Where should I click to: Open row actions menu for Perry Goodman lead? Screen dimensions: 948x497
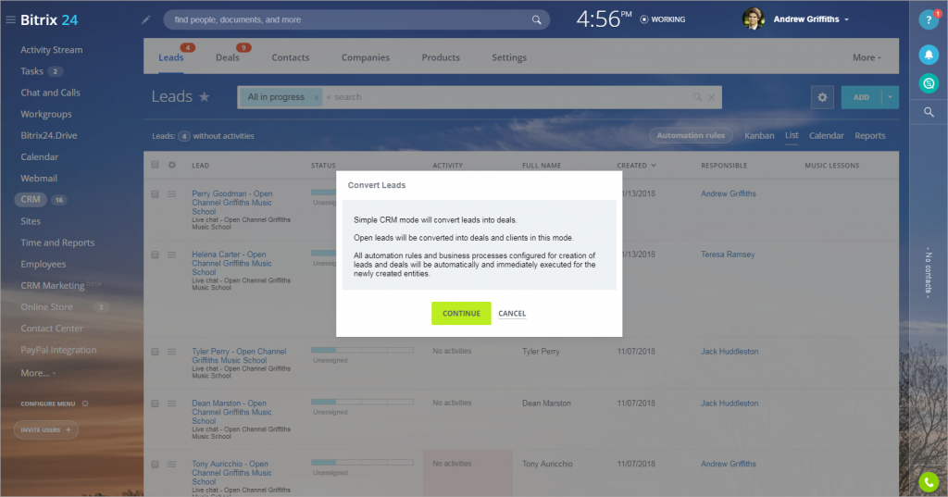171,194
